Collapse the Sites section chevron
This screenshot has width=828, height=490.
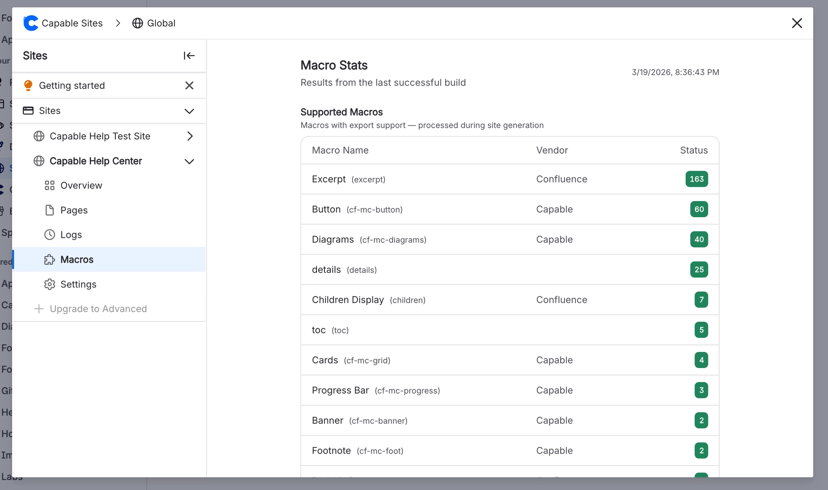tap(189, 111)
